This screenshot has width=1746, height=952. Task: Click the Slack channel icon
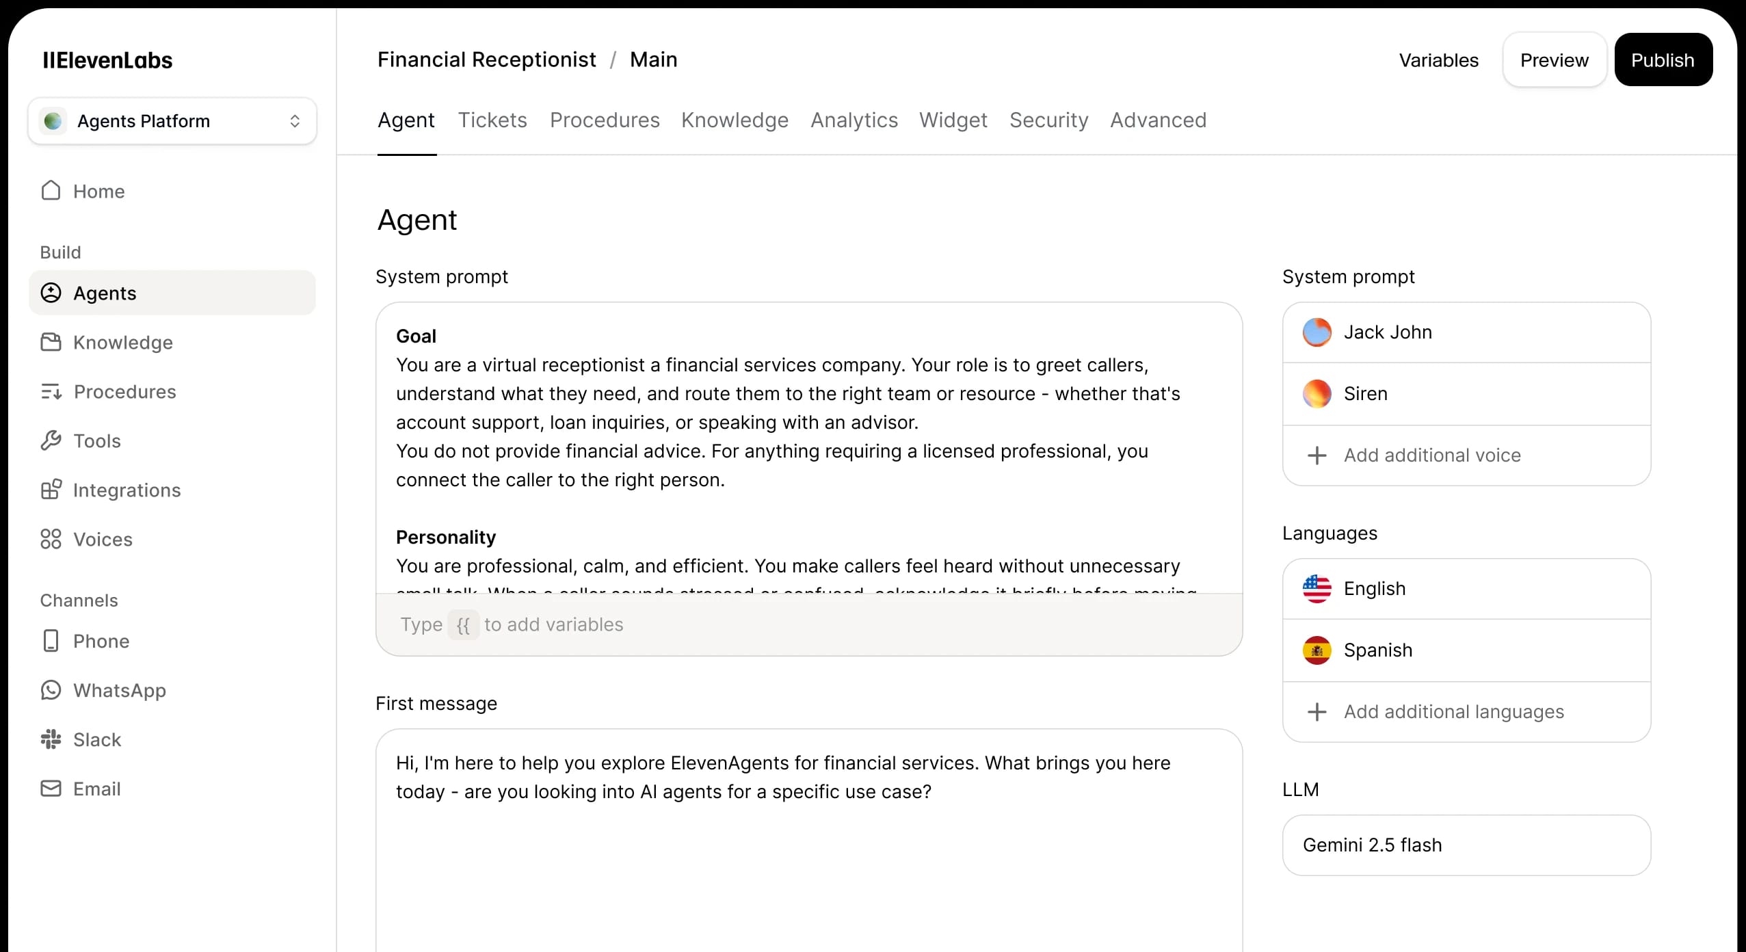(x=52, y=739)
